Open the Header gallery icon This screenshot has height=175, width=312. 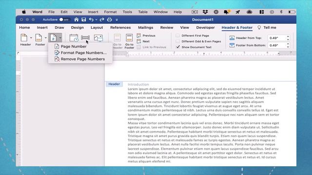click(x=24, y=38)
